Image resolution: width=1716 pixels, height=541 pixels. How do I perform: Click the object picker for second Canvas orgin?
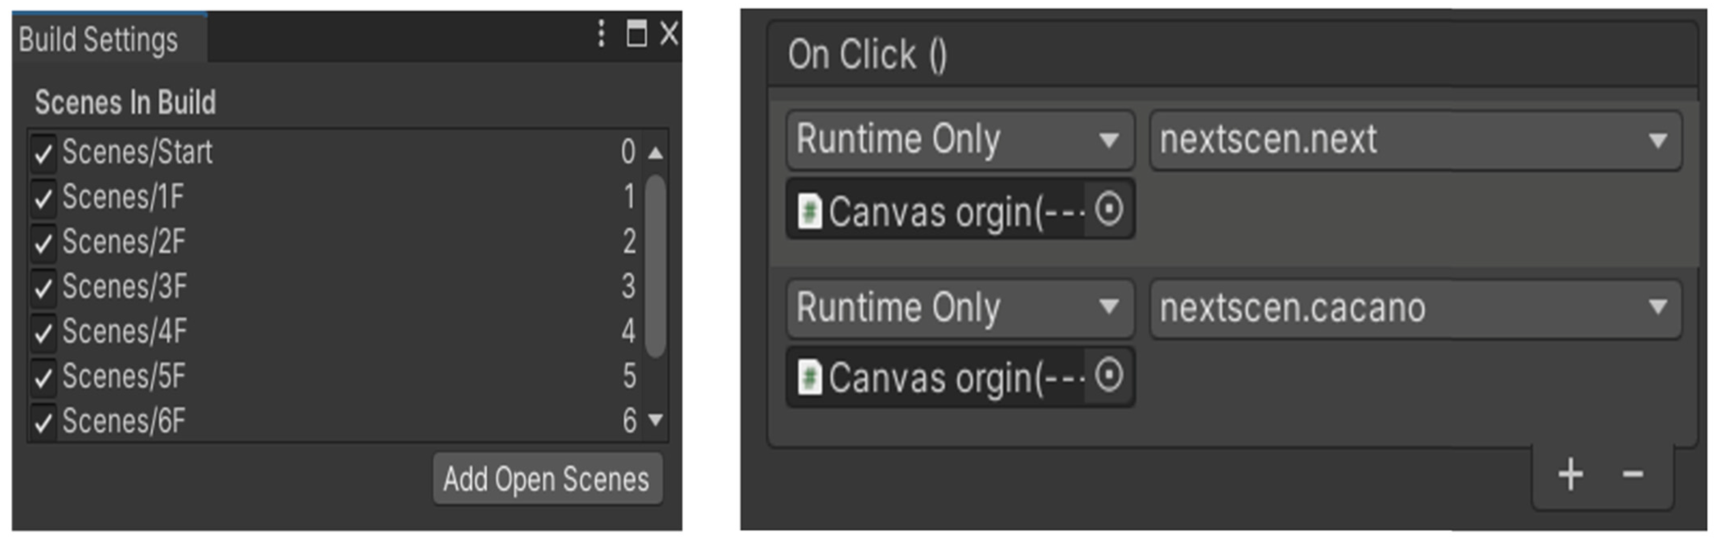pyautogui.click(x=1108, y=376)
